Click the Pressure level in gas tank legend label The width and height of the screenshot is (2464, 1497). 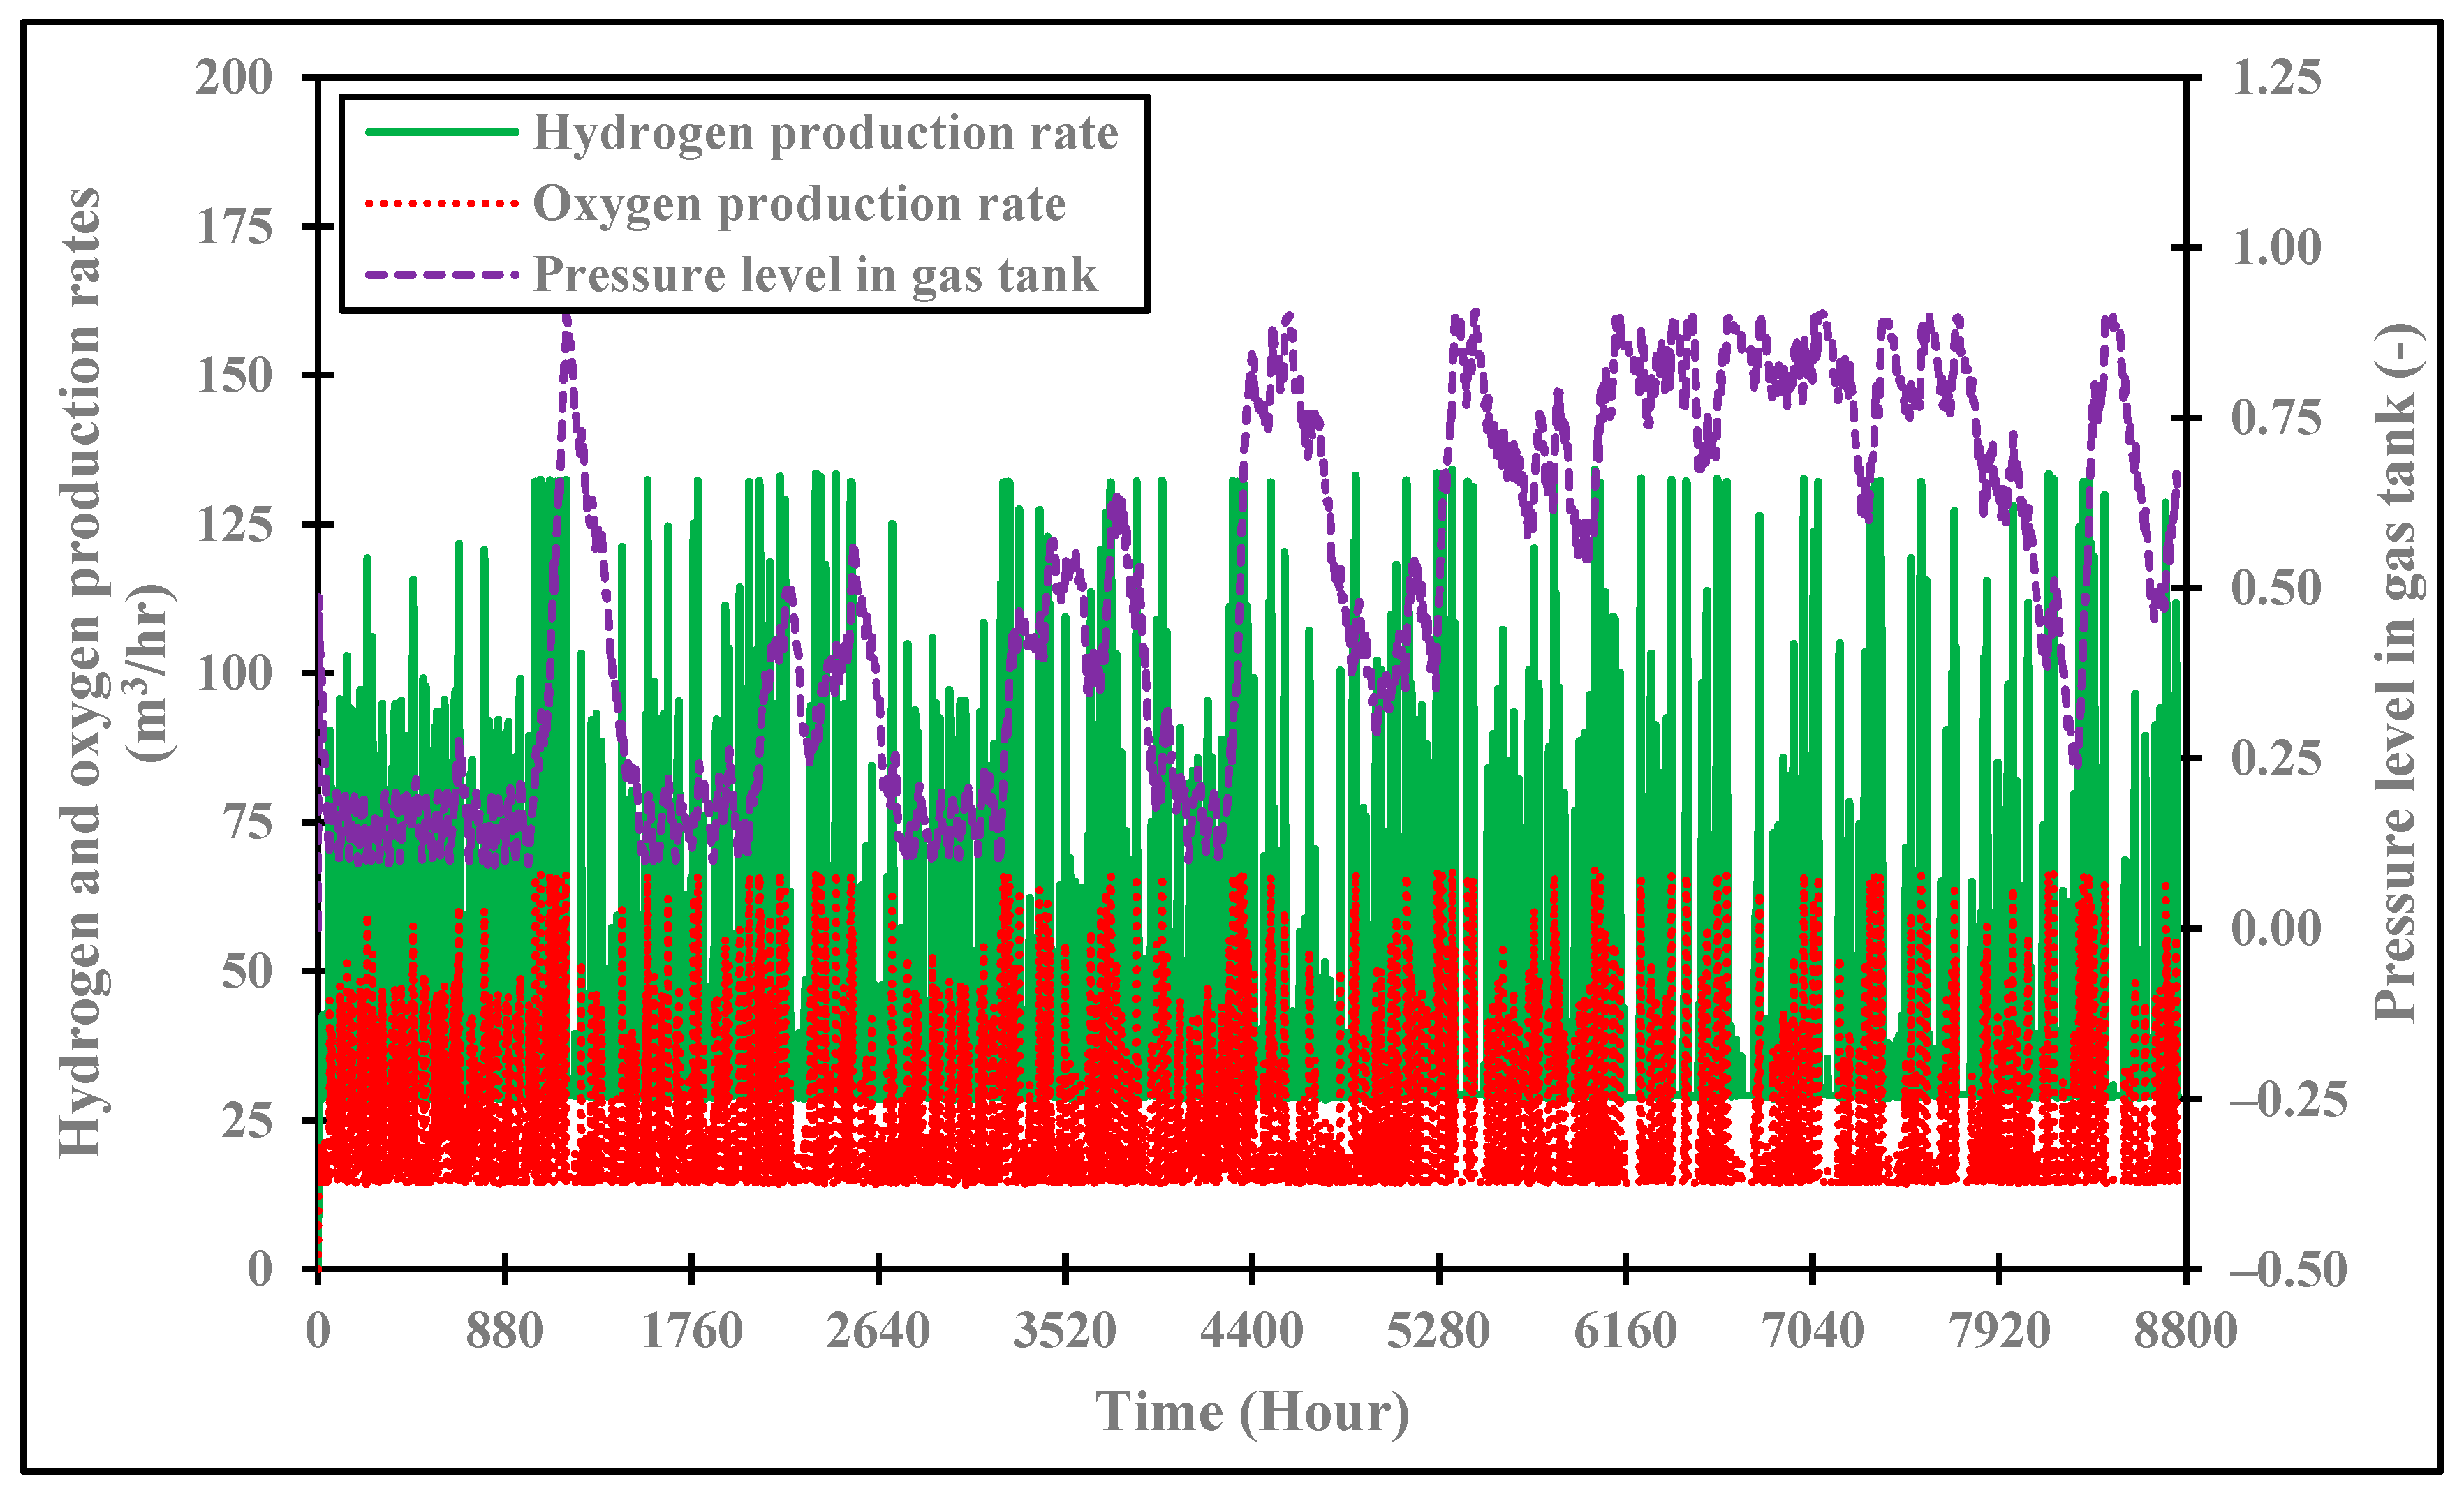click(x=814, y=275)
